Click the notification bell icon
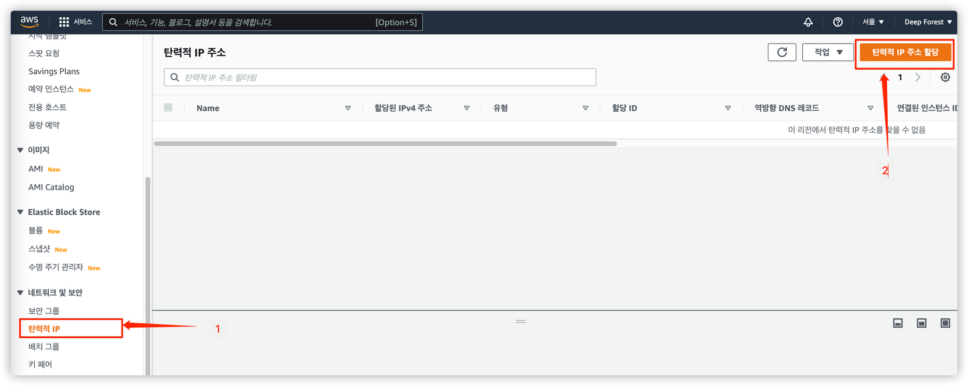 click(x=808, y=22)
